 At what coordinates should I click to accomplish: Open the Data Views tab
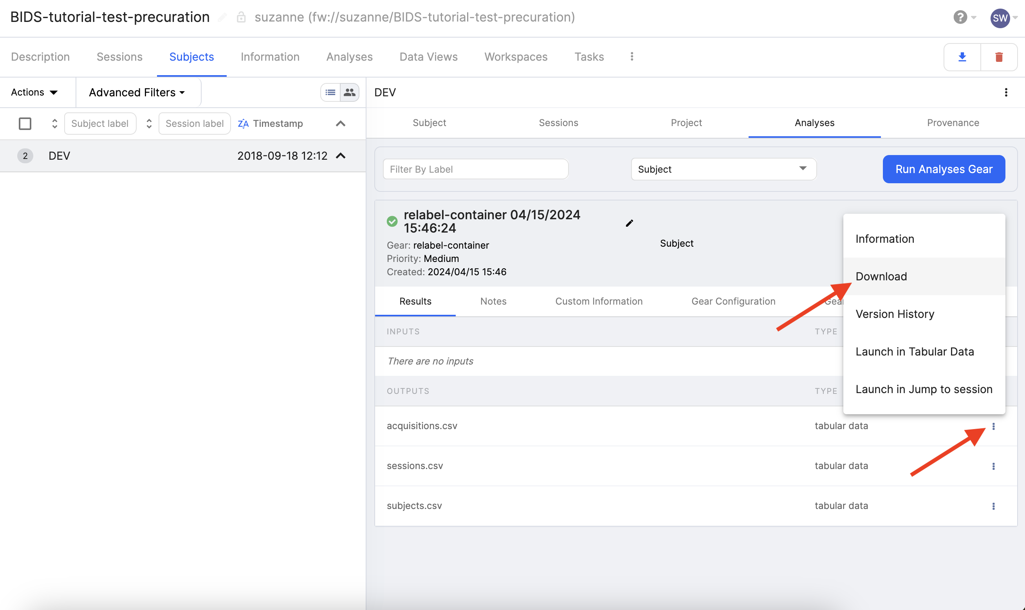[x=428, y=57]
